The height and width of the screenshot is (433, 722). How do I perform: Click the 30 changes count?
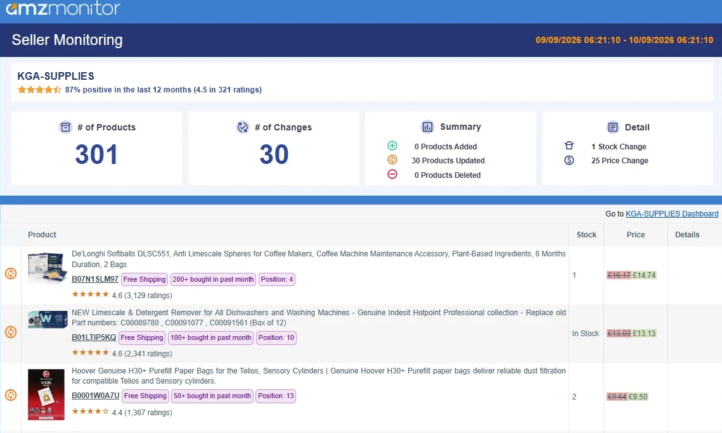[274, 154]
